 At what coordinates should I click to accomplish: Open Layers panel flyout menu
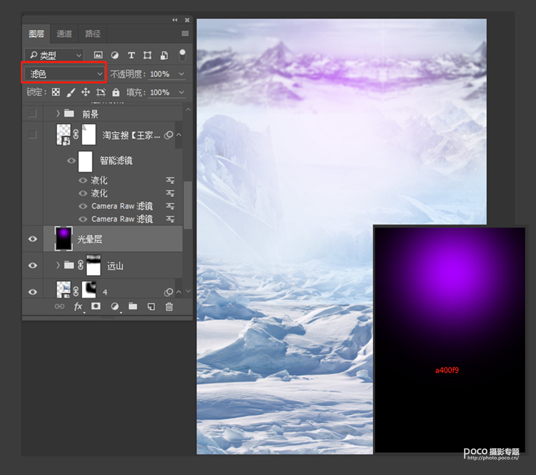pyautogui.click(x=185, y=33)
